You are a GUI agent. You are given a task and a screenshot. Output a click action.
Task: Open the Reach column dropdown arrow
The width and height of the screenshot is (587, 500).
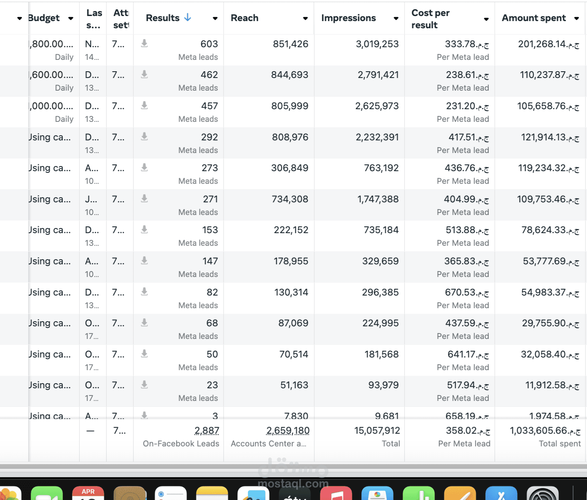tap(305, 19)
